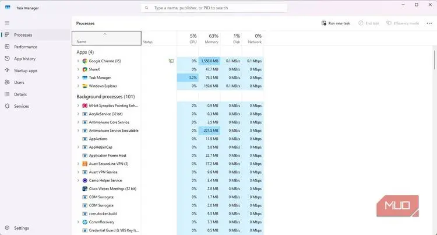Click the Efficiency mode button

[x=403, y=23]
